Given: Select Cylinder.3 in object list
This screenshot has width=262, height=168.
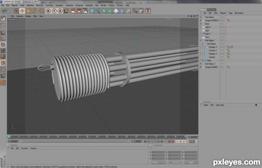Looking at the screenshot, I should tap(213, 47).
